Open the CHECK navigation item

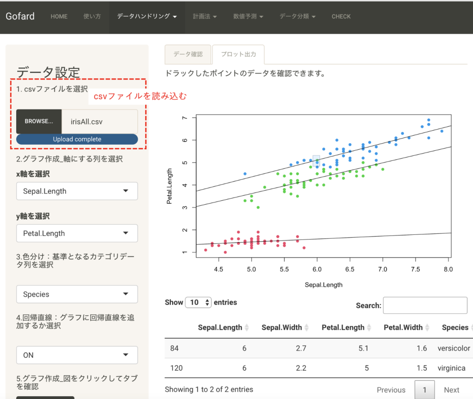[x=341, y=17]
